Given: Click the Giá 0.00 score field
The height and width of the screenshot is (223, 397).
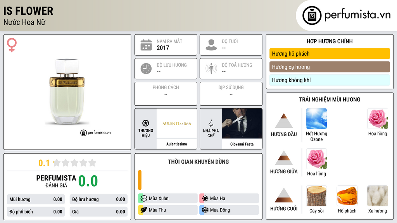Looking at the screenshot, I should [98, 212].
